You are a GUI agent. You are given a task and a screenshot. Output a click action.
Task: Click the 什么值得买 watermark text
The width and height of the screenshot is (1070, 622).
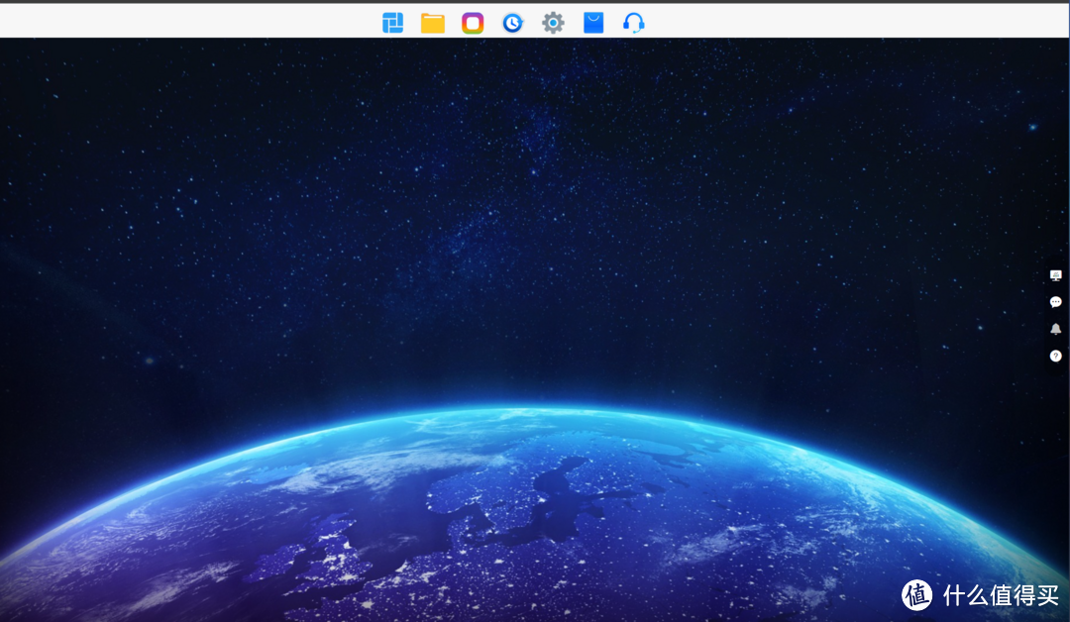pos(1001,594)
